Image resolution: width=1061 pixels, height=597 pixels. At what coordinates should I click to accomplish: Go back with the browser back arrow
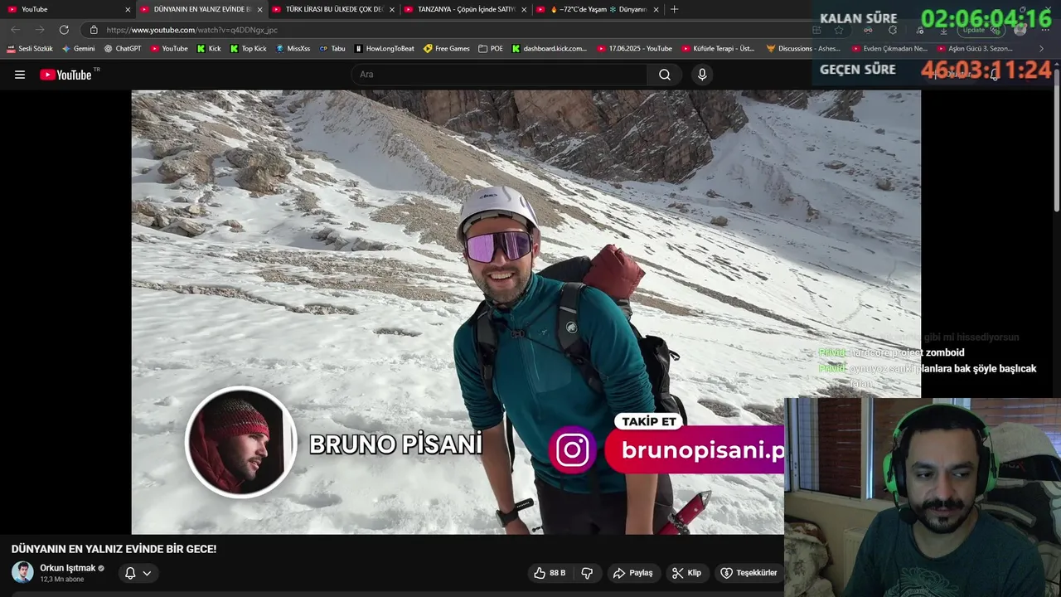point(15,30)
